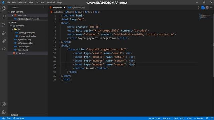Close the index.htm editor tab
Viewport: 214px width, 120px height.
point(65,8)
